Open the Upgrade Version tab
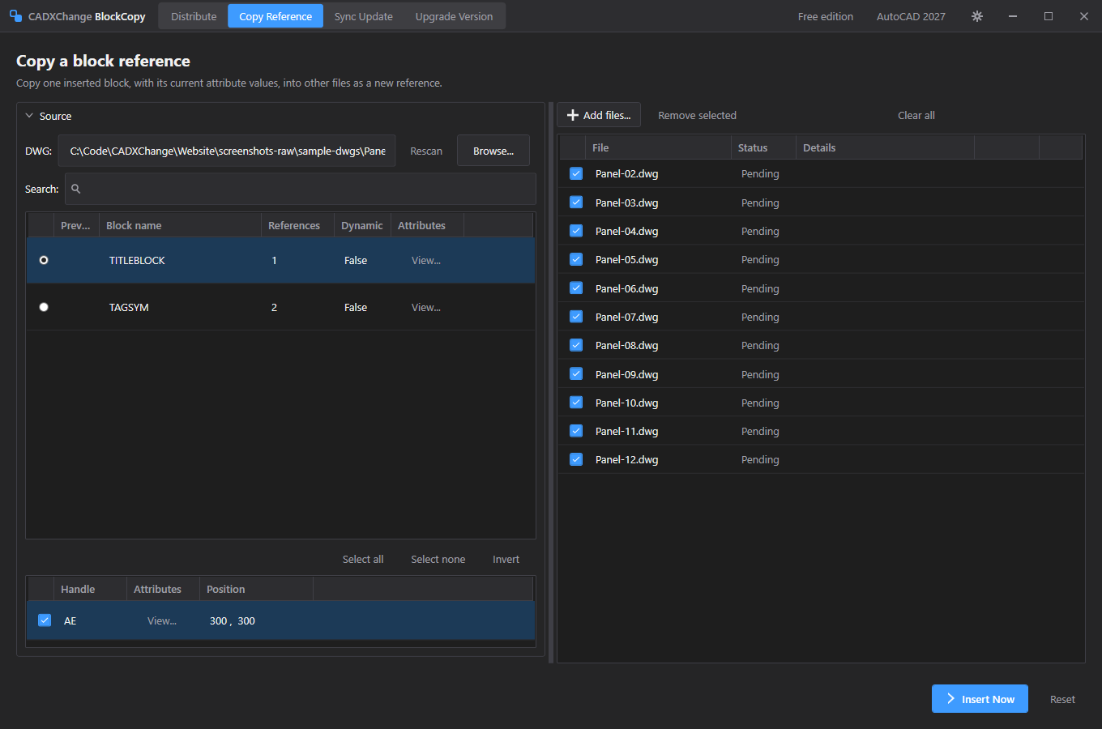The height and width of the screenshot is (729, 1102). [454, 16]
